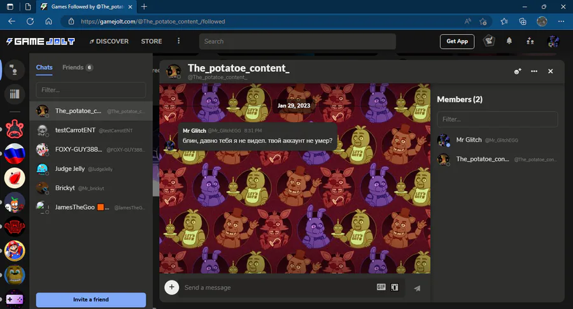The height and width of the screenshot is (309, 573).
Task: Click the Get App button
Action: [456, 41]
